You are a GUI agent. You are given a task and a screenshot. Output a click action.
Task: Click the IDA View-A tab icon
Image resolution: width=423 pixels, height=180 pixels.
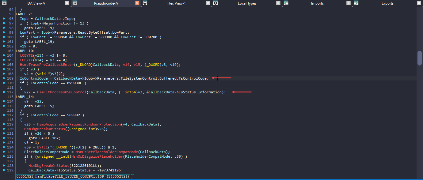pos(3,3)
